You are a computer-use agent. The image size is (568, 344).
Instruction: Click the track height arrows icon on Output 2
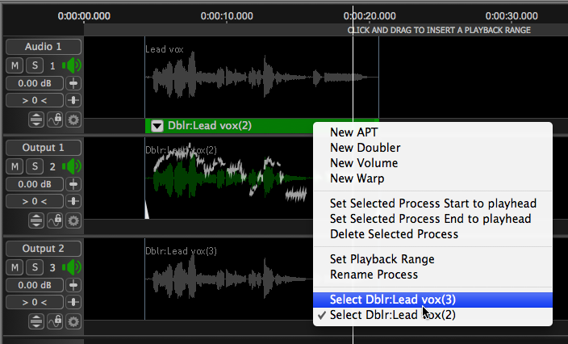click(37, 321)
